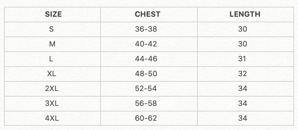Select the 4XL size cell
The image size is (298, 130).
click(x=52, y=118)
